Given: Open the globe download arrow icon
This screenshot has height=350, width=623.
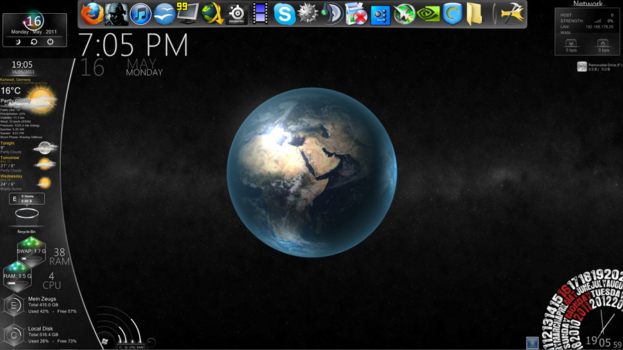Looking at the screenshot, I should [213, 14].
